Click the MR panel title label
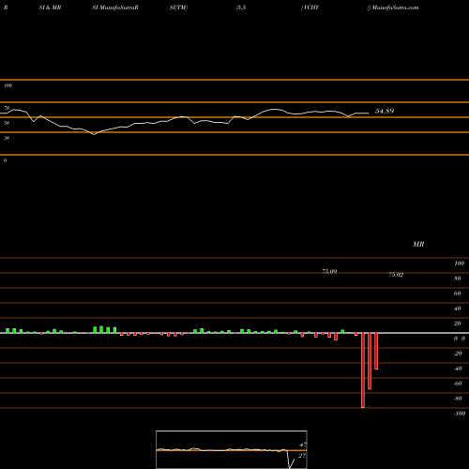 [x=418, y=244]
